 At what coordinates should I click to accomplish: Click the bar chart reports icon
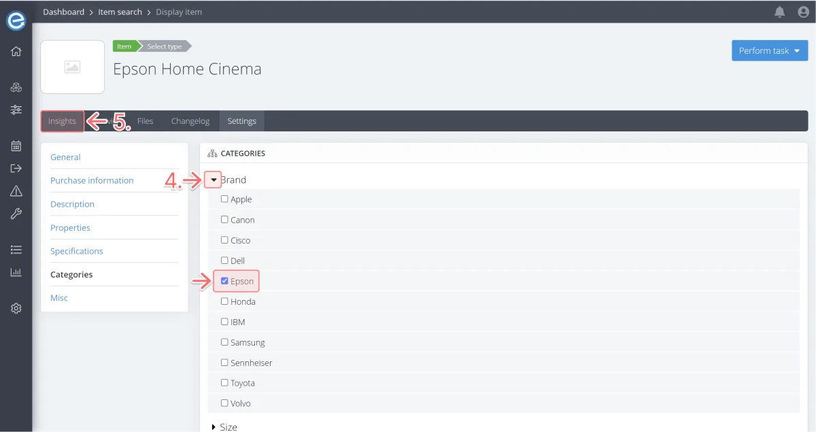coord(16,272)
